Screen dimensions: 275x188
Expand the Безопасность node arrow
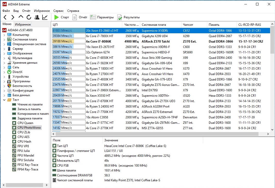point(4,86)
